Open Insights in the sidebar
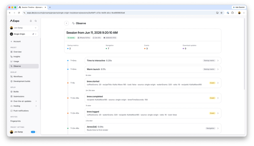254x146 pixels. pyautogui.click(x=23, y=57)
